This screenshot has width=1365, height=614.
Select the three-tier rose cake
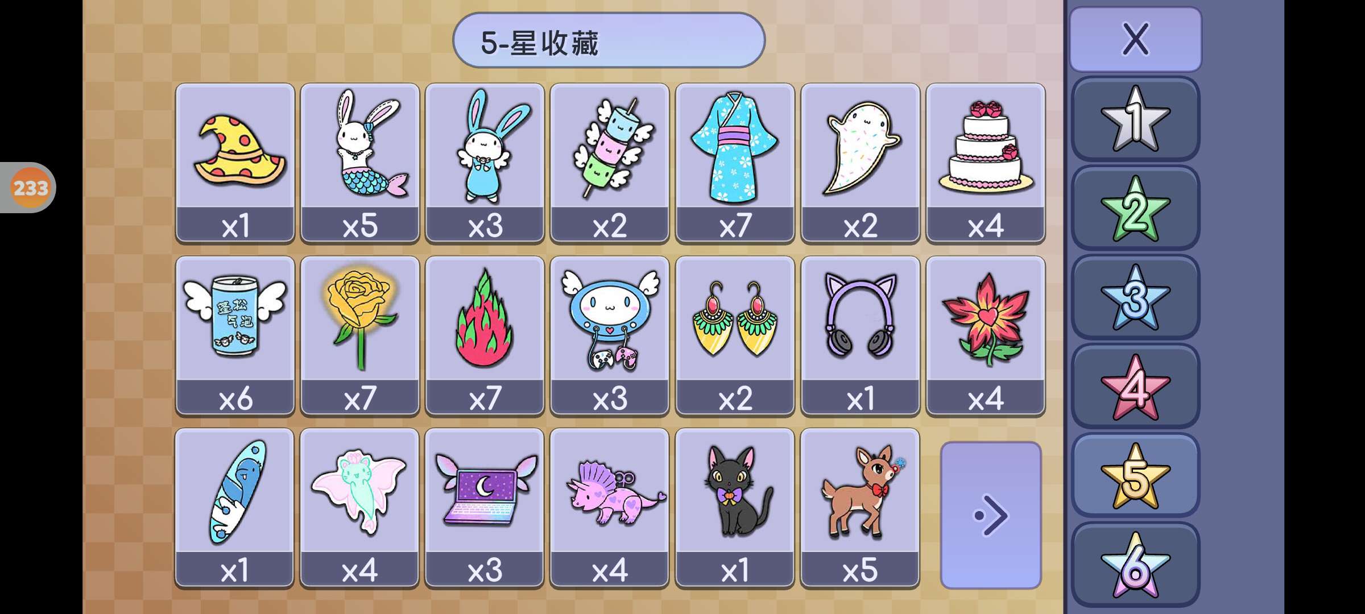coord(985,163)
